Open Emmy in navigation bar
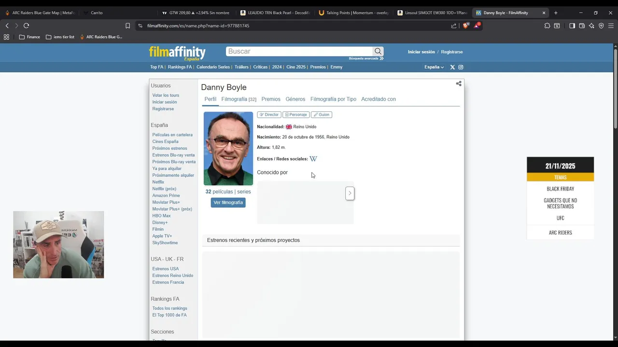This screenshot has height=347, width=618. coord(337,67)
